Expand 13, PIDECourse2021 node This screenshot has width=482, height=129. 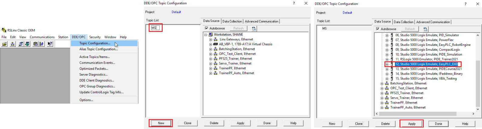click(x=387, y=69)
